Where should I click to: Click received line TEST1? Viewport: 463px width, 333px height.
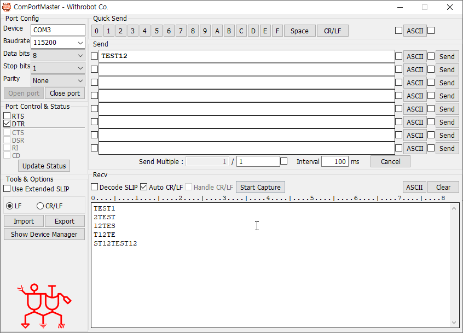click(x=105, y=208)
